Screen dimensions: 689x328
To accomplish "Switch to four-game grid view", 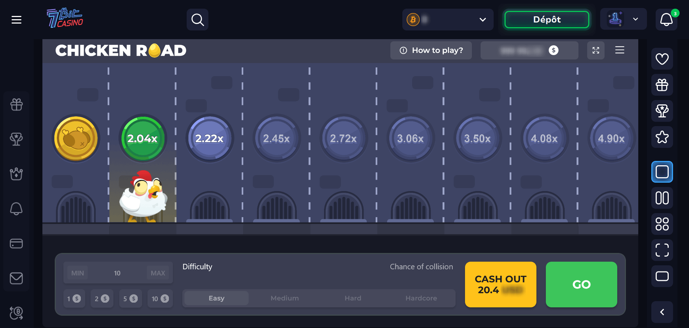I will [662, 224].
